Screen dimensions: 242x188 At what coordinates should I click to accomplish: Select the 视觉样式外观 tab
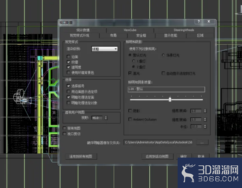coord(79,36)
